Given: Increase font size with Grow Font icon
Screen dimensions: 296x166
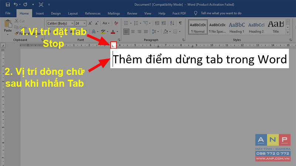Looking at the screenshot, I should (x=90, y=23).
